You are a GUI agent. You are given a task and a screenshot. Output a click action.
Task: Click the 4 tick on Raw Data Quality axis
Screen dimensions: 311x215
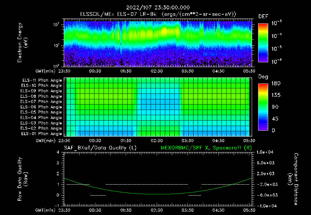pos(58,152)
